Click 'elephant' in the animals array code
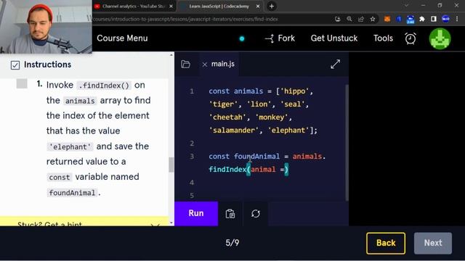 point(288,130)
